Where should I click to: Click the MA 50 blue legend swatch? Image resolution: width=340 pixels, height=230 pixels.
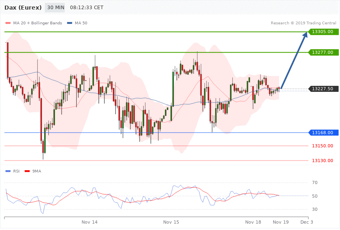click(x=70, y=23)
